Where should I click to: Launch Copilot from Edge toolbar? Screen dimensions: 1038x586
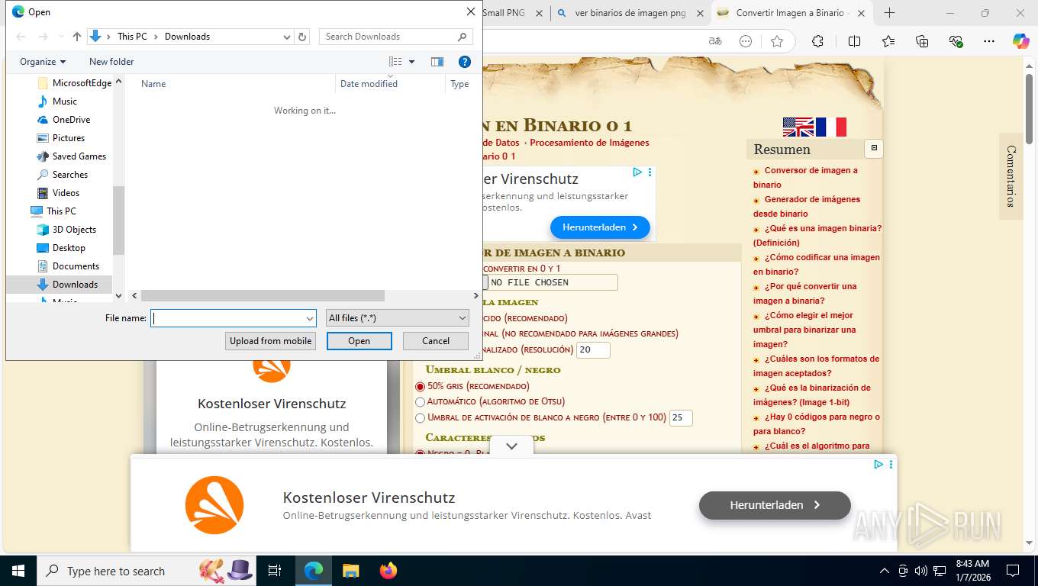click(x=1020, y=41)
